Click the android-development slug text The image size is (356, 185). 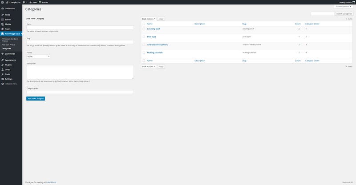[252, 45]
